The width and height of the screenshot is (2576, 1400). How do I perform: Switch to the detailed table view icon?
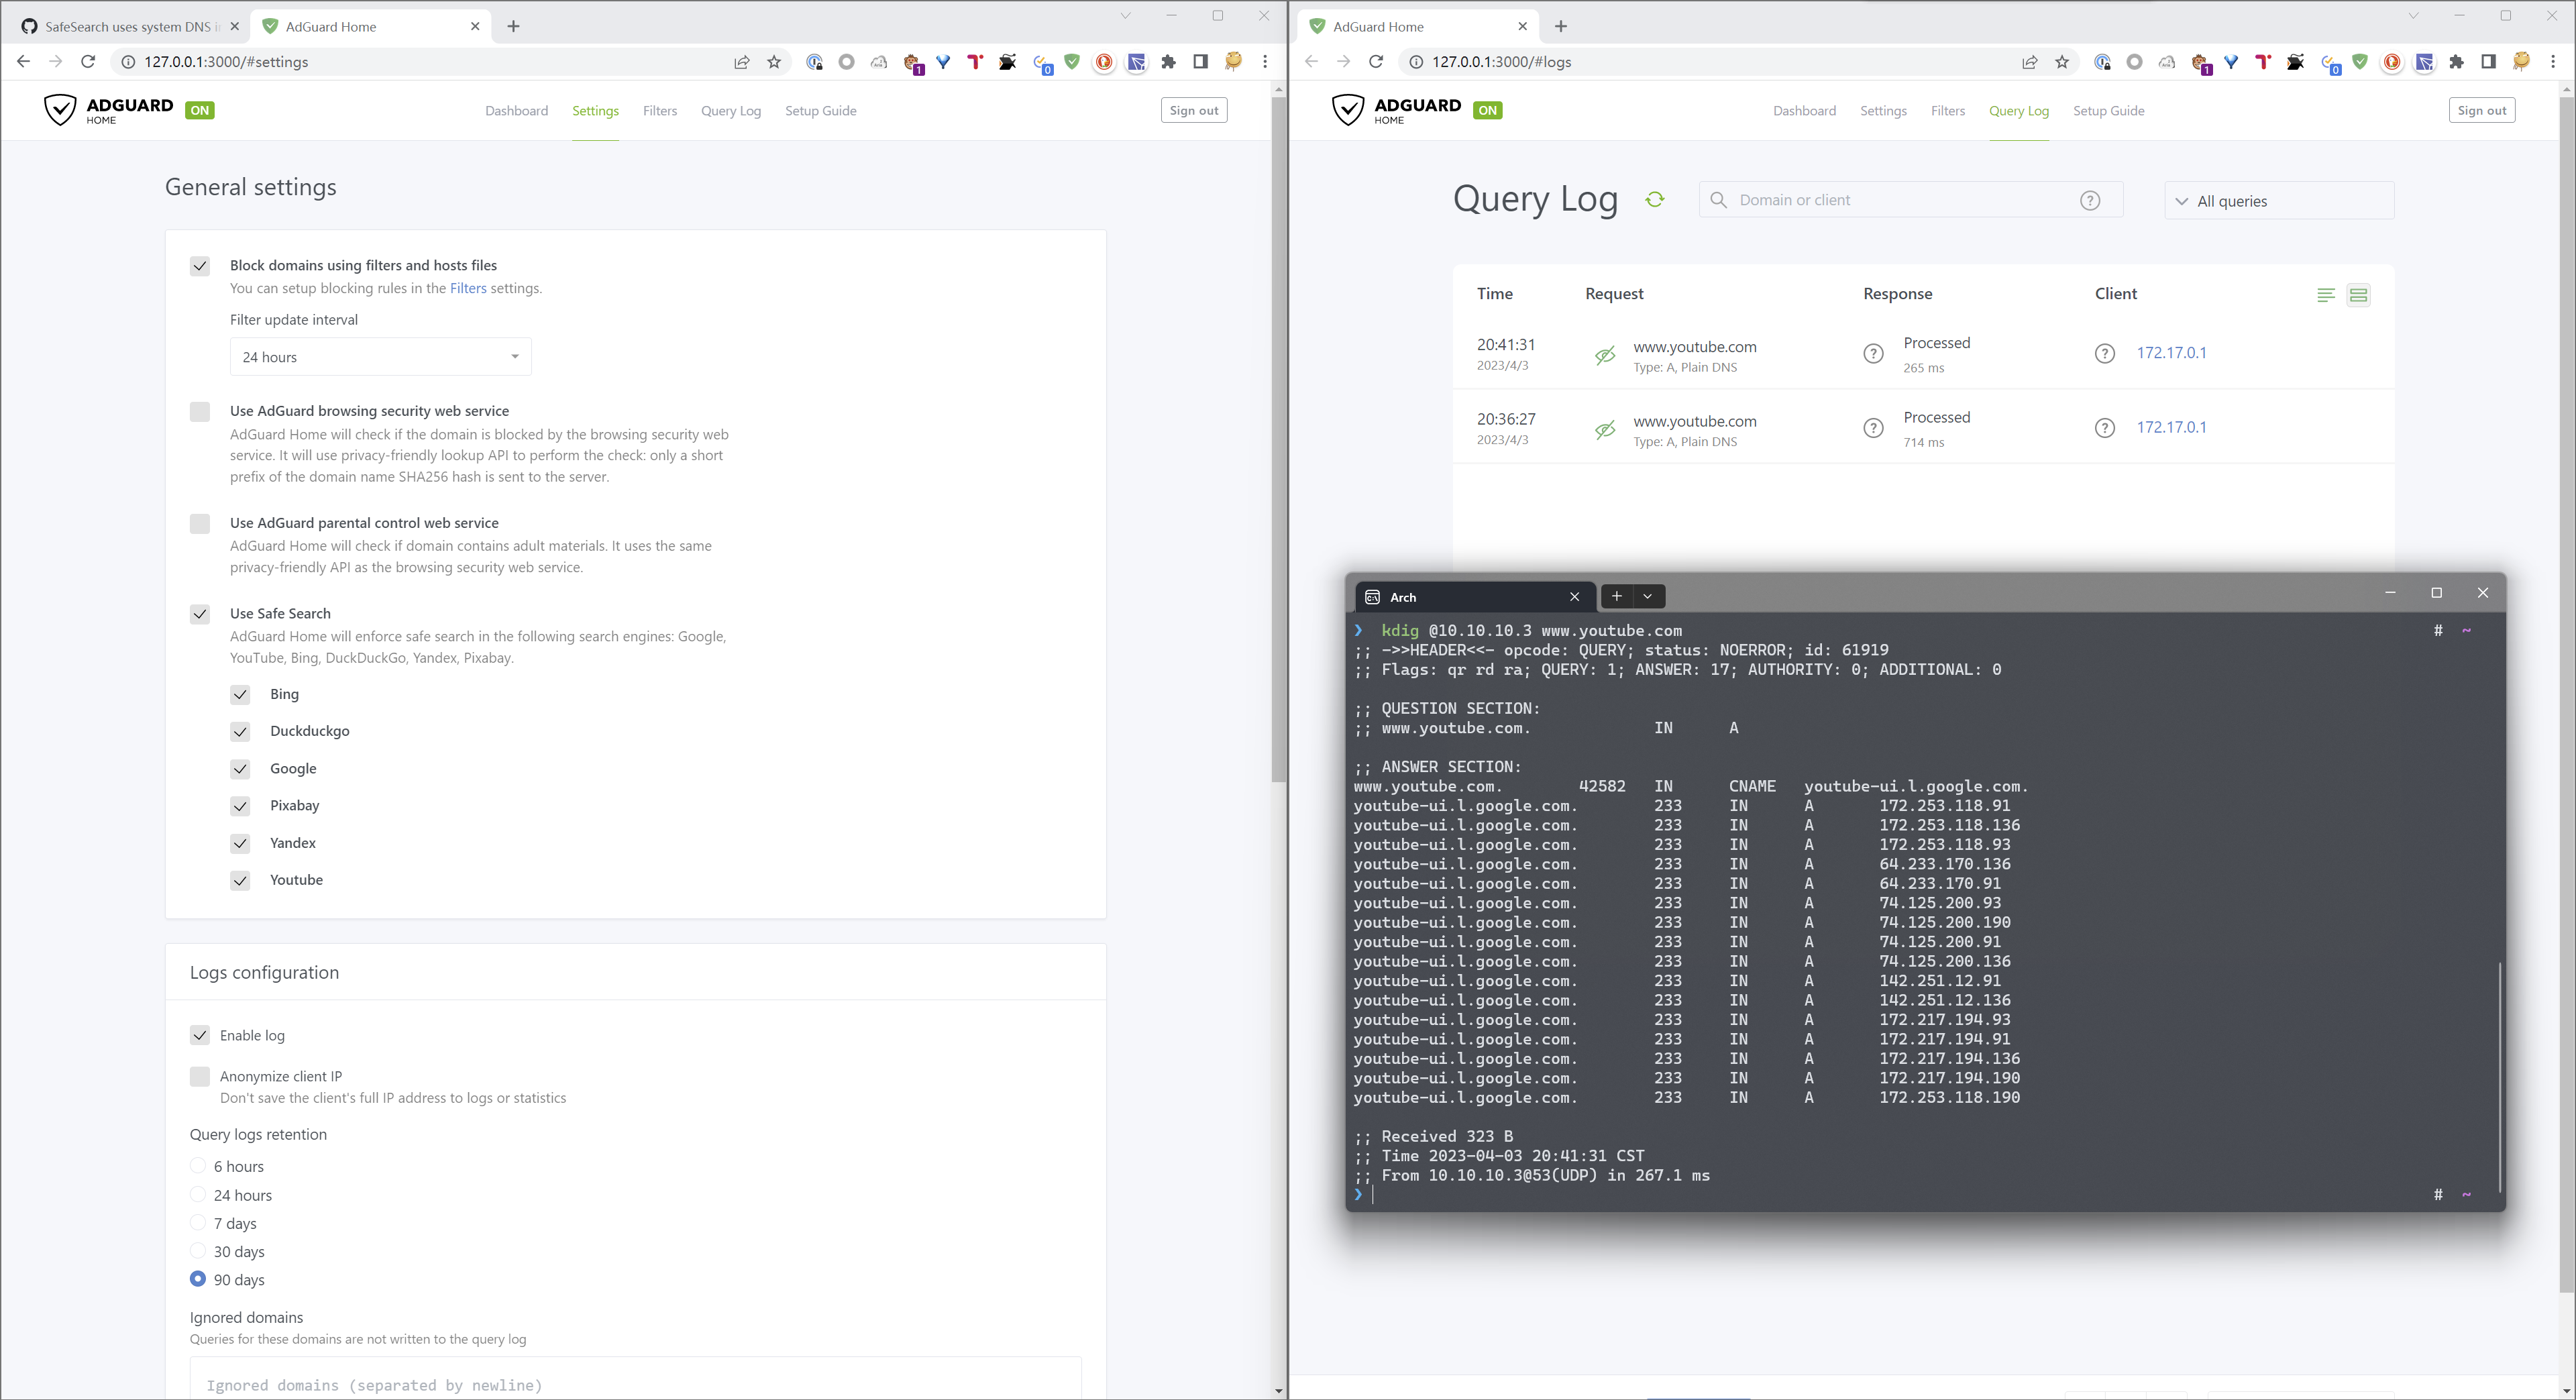click(x=2358, y=295)
